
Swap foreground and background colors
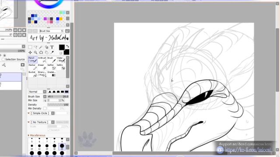[67, 46]
